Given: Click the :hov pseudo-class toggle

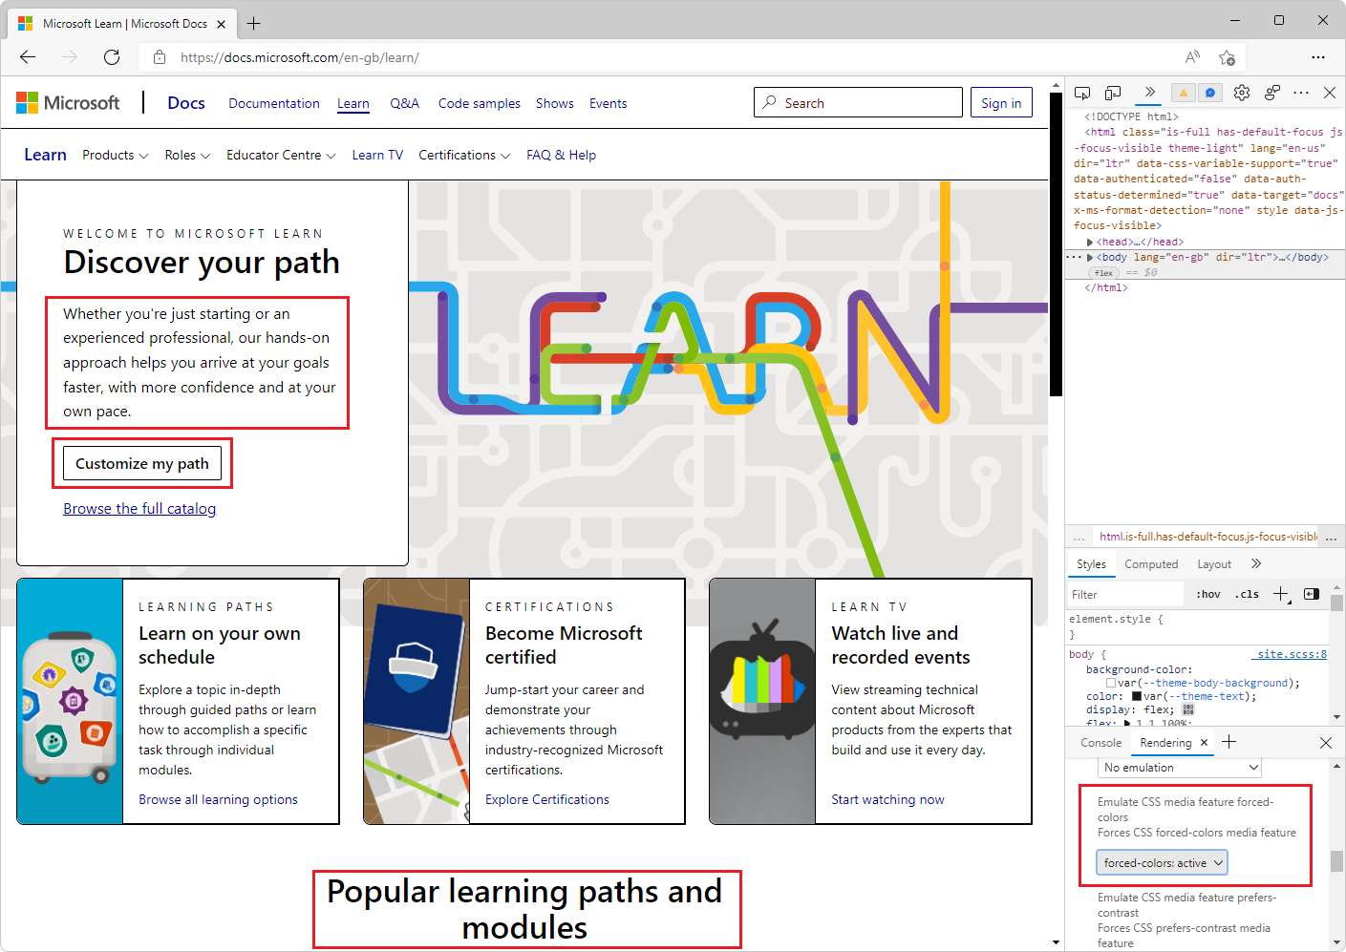Looking at the screenshot, I should (x=1207, y=593).
